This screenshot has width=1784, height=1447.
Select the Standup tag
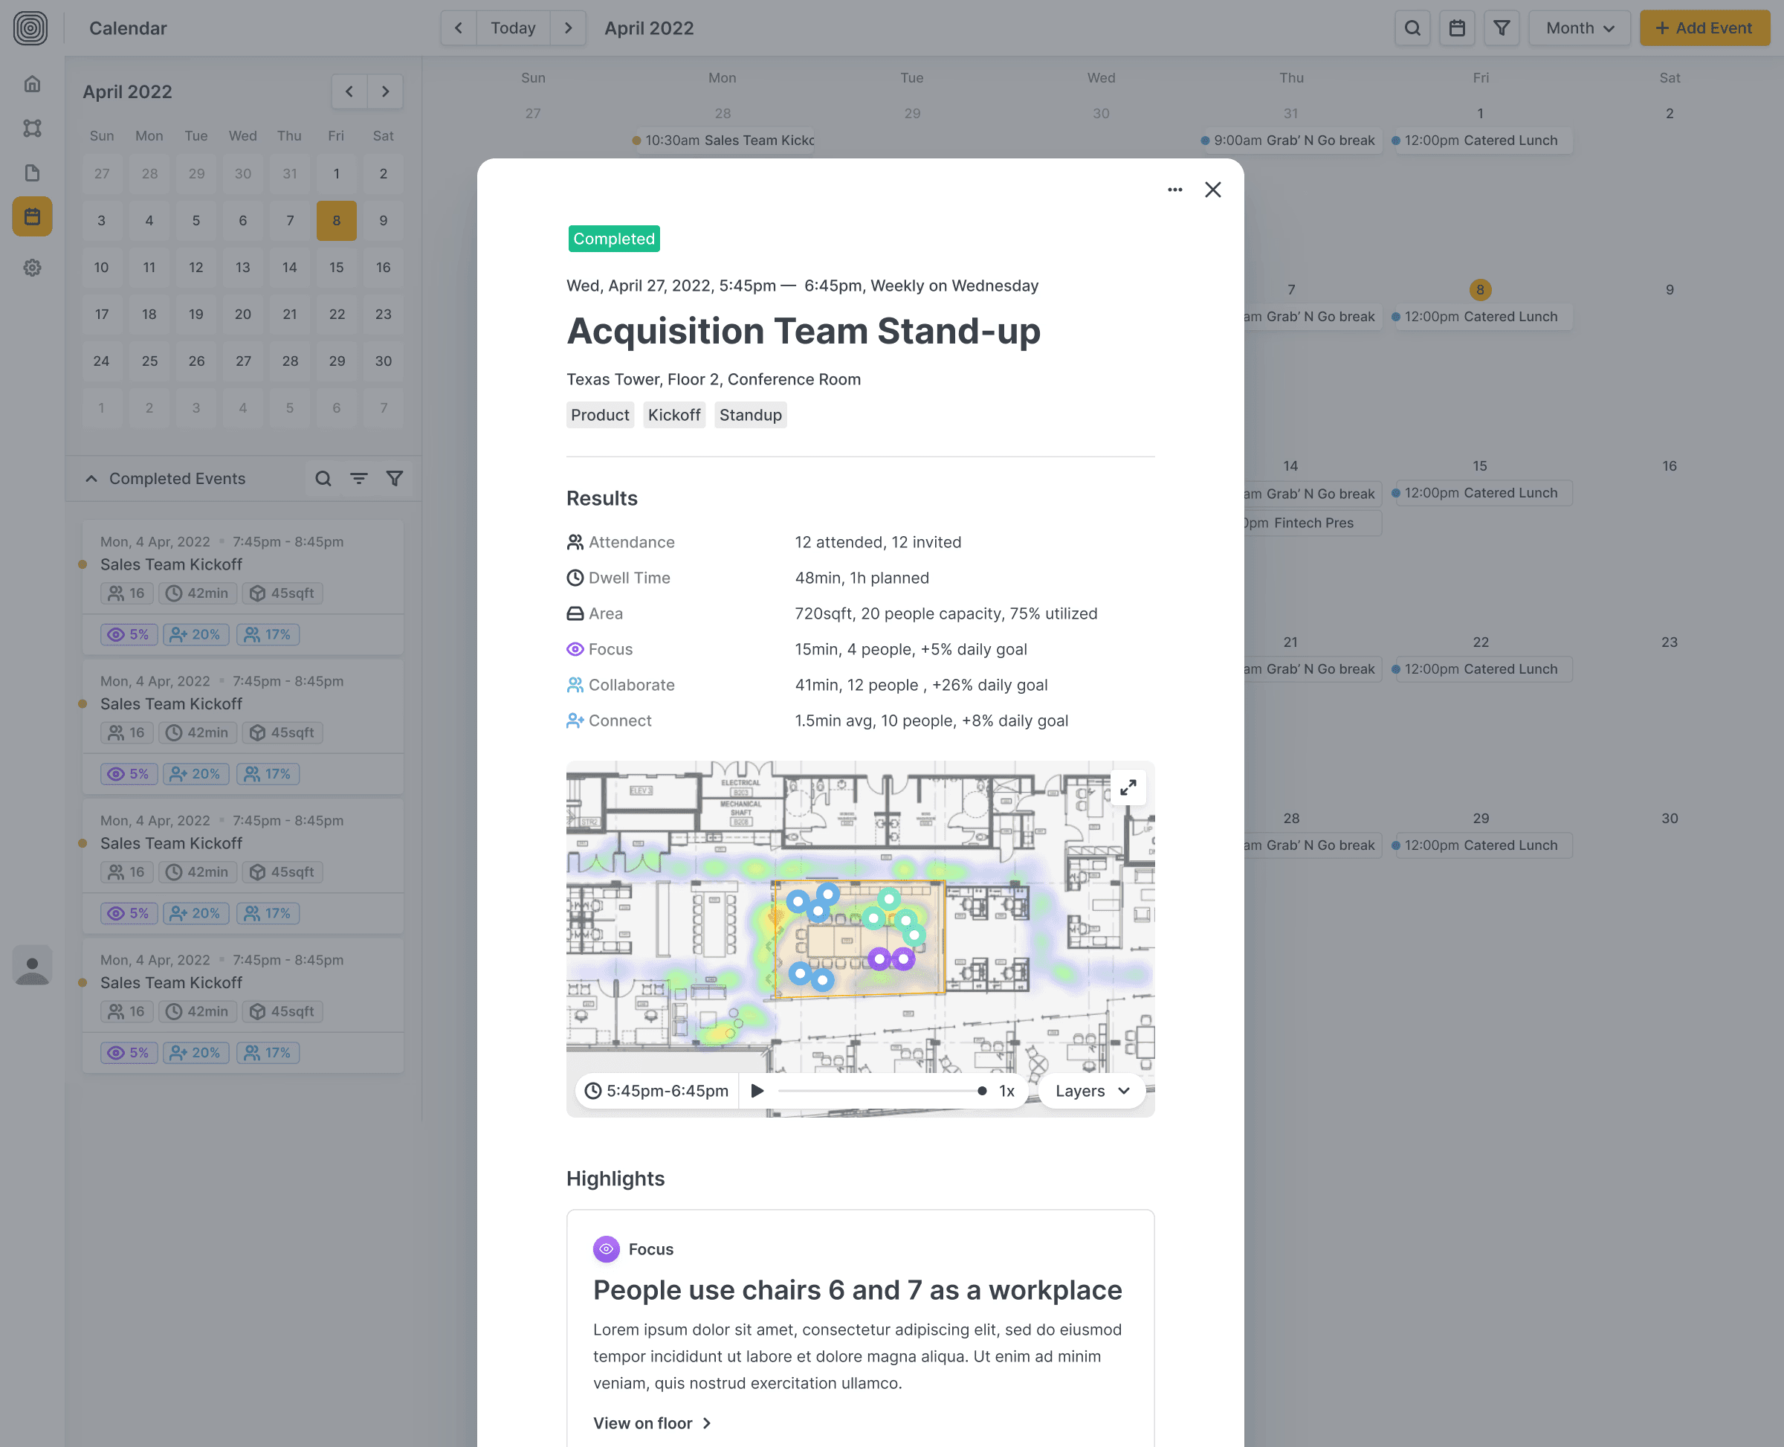750,415
